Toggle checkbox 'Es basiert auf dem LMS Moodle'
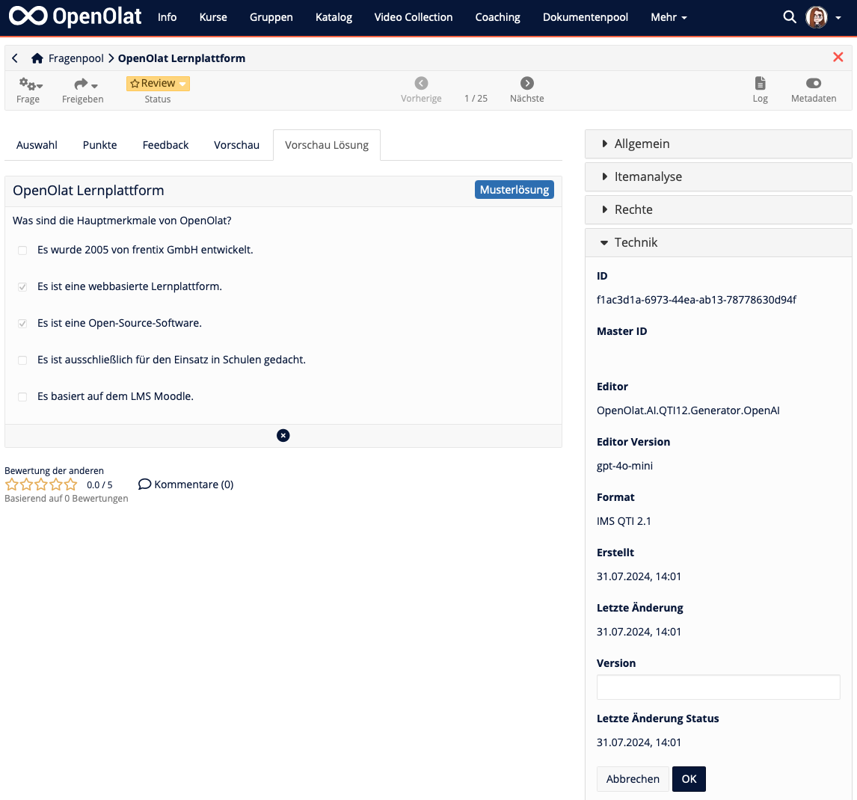857x800 pixels. [22, 397]
